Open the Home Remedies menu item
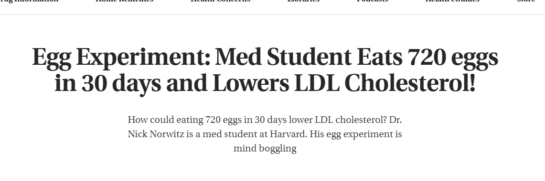545x181 pixels. point(125,1)
